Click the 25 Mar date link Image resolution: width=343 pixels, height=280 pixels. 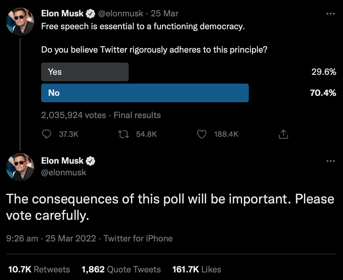click(164, 14)
